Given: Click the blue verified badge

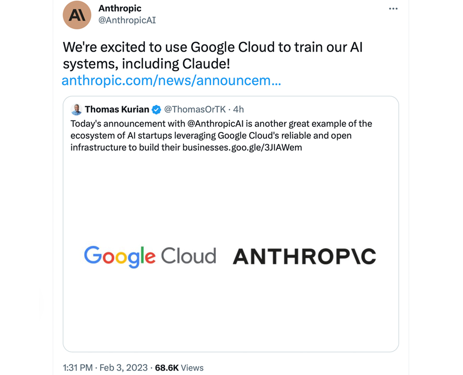Looking at the screenshot, I should (157, 109).
